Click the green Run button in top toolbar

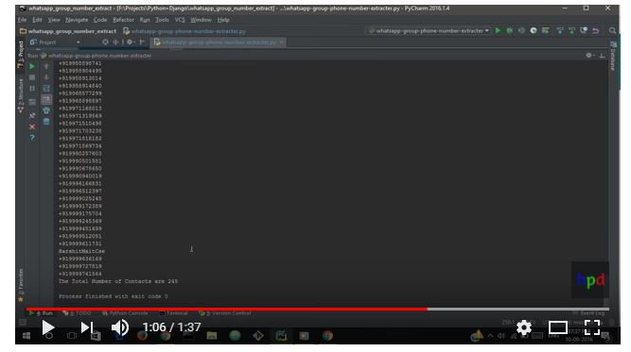tap(498, 30)
